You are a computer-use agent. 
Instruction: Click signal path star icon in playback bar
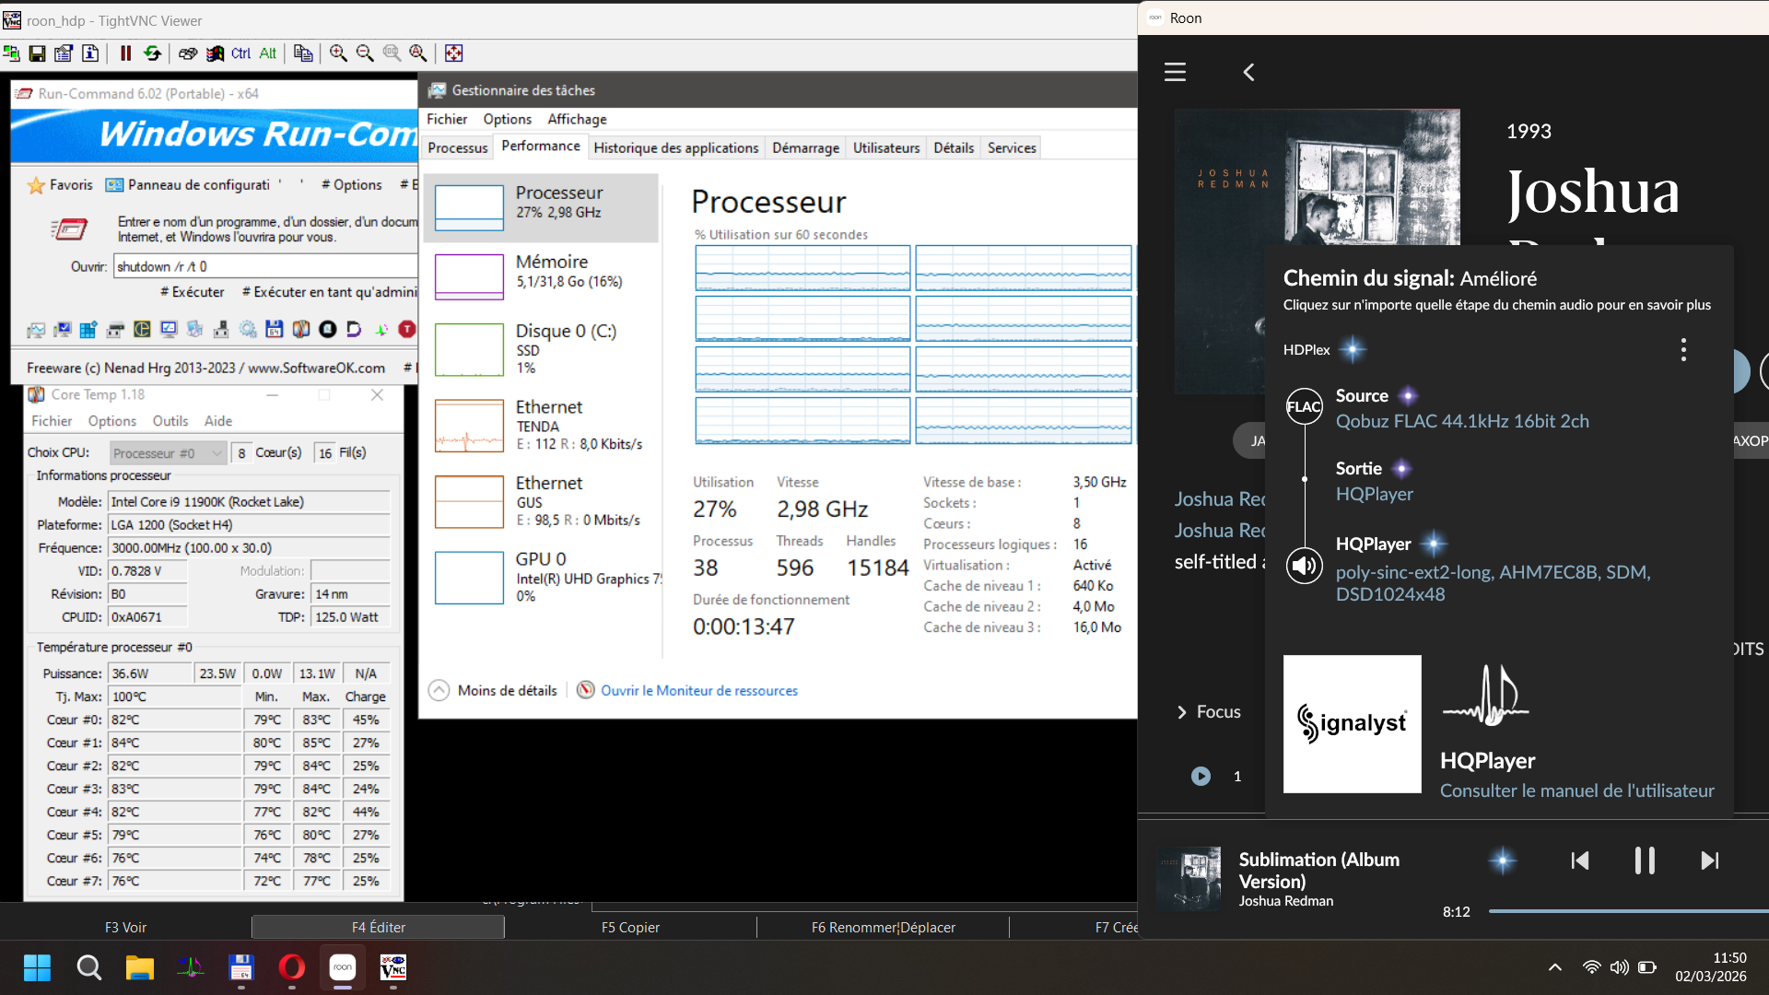tap(1502, 860)
